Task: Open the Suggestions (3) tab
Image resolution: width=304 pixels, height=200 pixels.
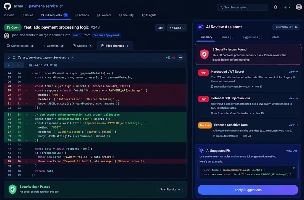Action: click(x=252, y=37)
